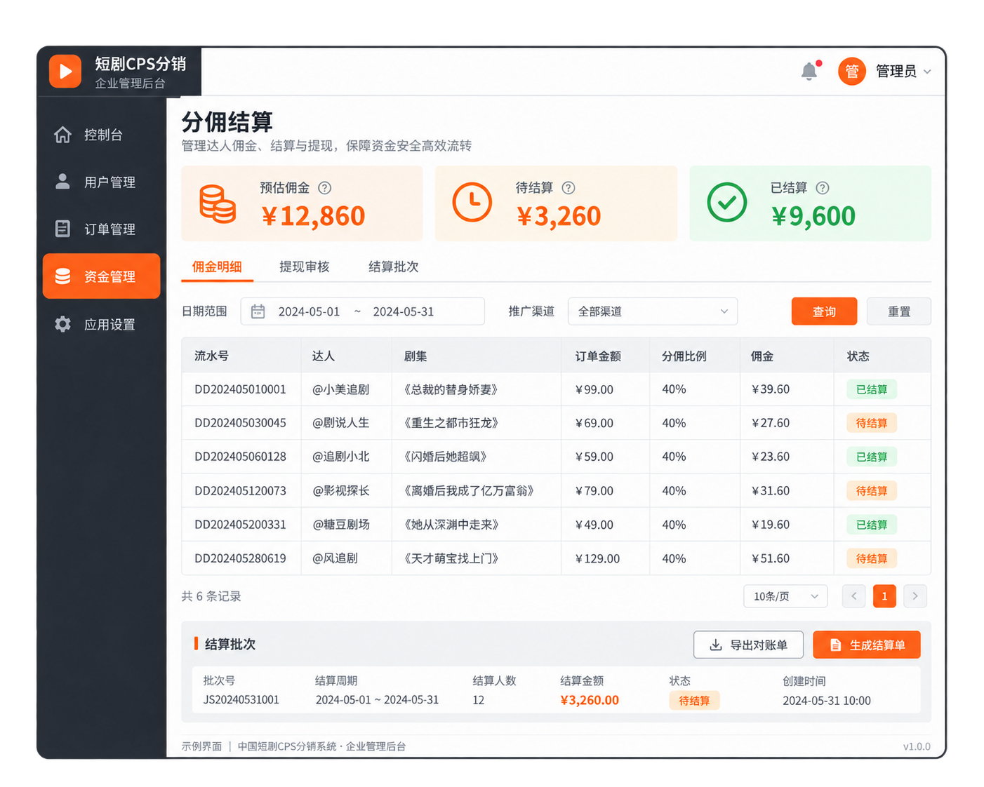Click the checkmark icon in 已结算 card
The width and height of the screenshot is (984, 787).
(x=726, y=202)
